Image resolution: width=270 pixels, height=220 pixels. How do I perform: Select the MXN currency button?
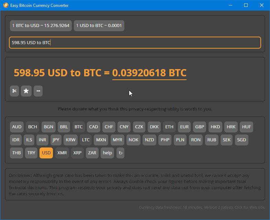tap(101, 140)
